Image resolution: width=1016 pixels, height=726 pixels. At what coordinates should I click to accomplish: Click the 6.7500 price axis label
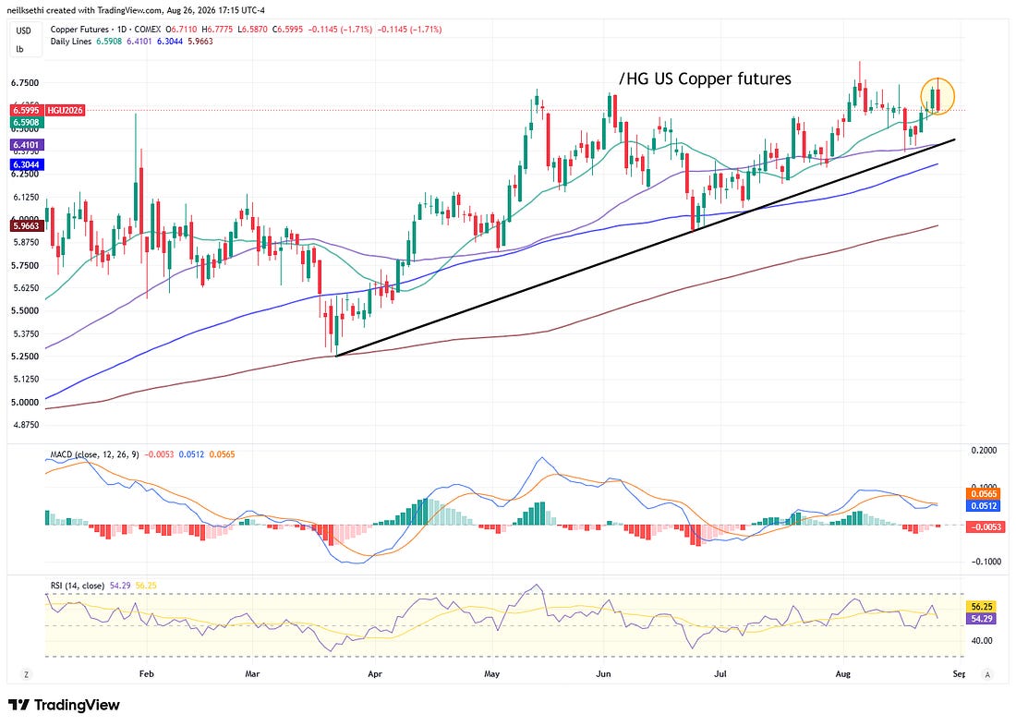coord(25,83)
